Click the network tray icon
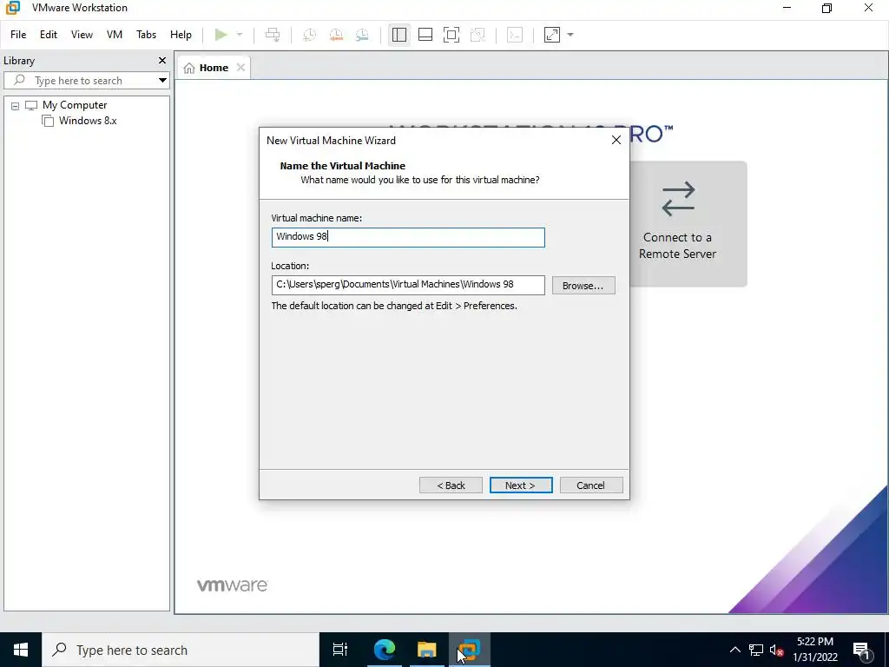The width and height of the screenshot is (889, 667). point(756,650)
